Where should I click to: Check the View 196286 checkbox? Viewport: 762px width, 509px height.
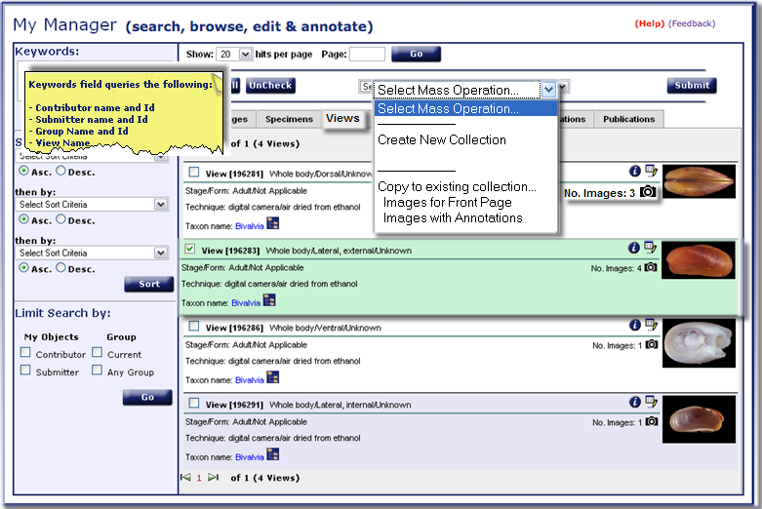(194, 327)
